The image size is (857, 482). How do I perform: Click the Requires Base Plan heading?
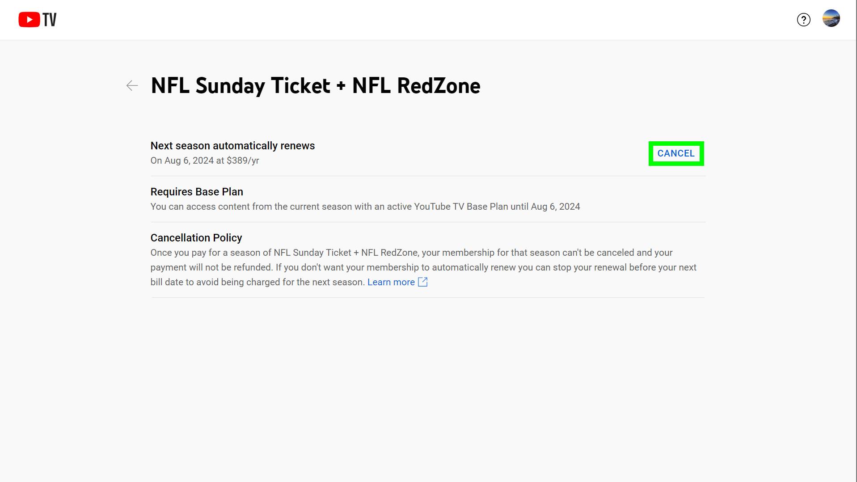pyautogui.click(x=197, y=192)
